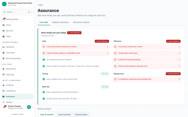
Task: Click the Care Plans document icon
Action: click(x=4, y=53)
